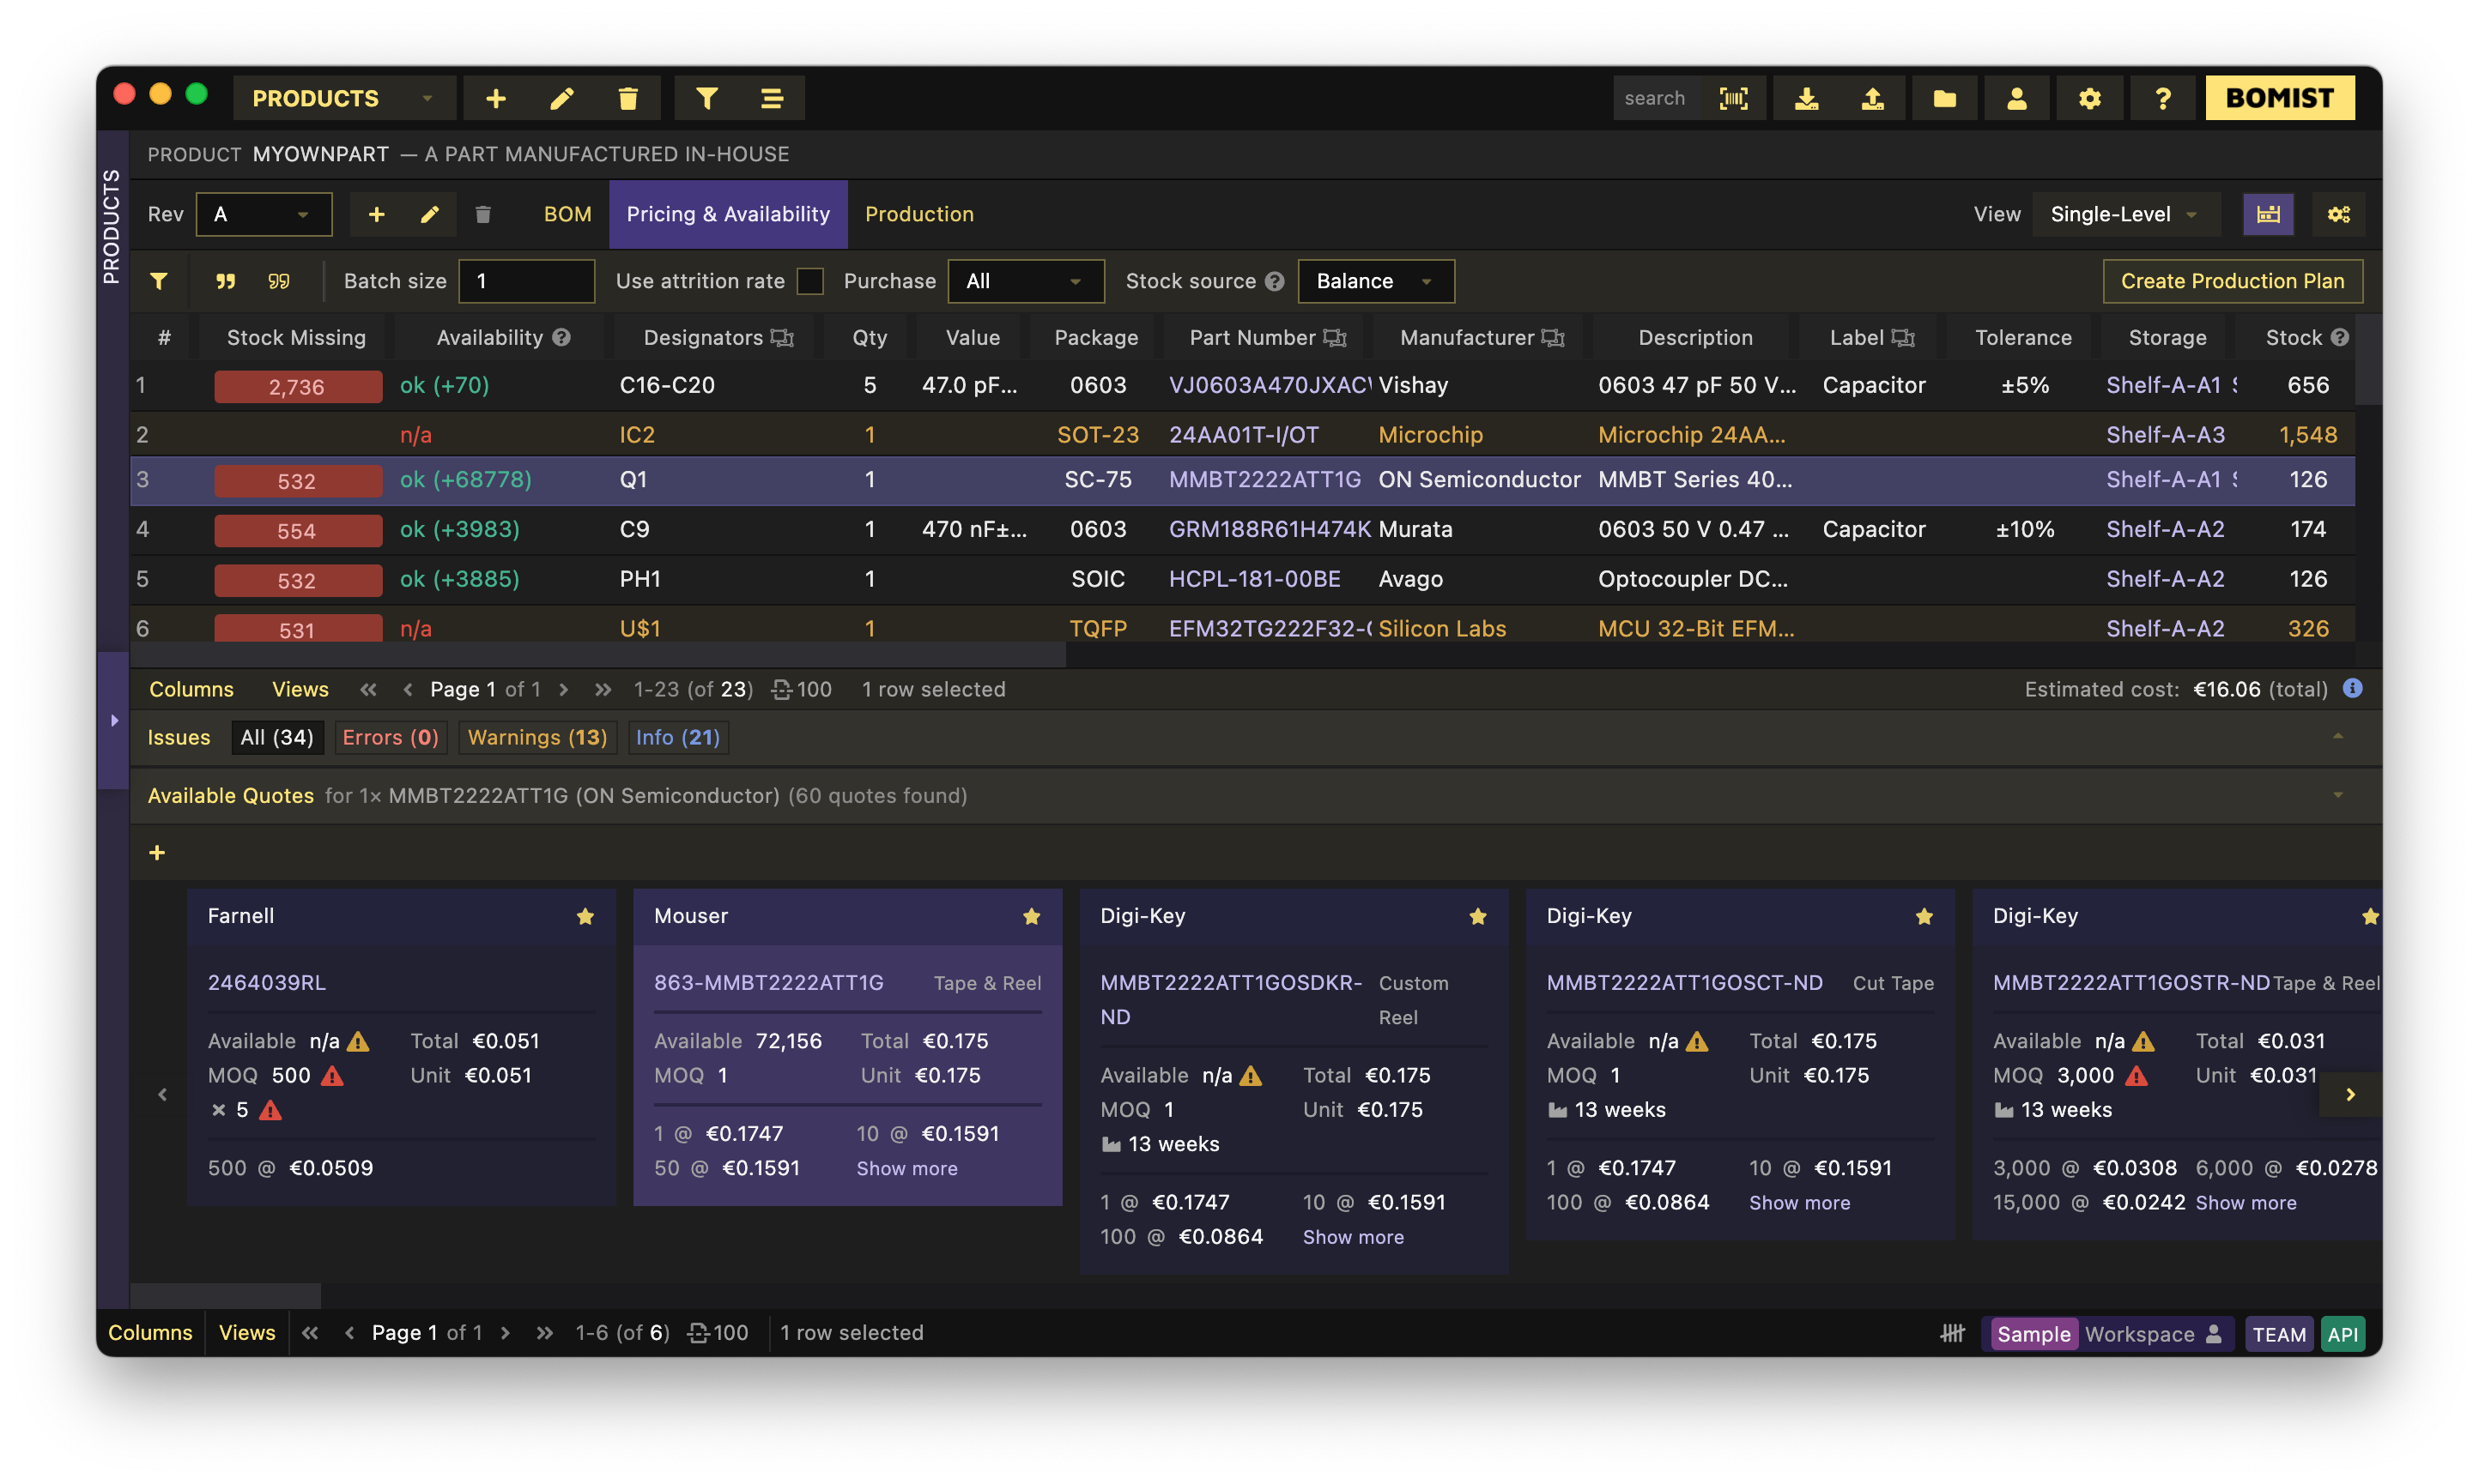Open the settings gear icon
This screenshot has height=1484, width=2479.
[2088, 98]
